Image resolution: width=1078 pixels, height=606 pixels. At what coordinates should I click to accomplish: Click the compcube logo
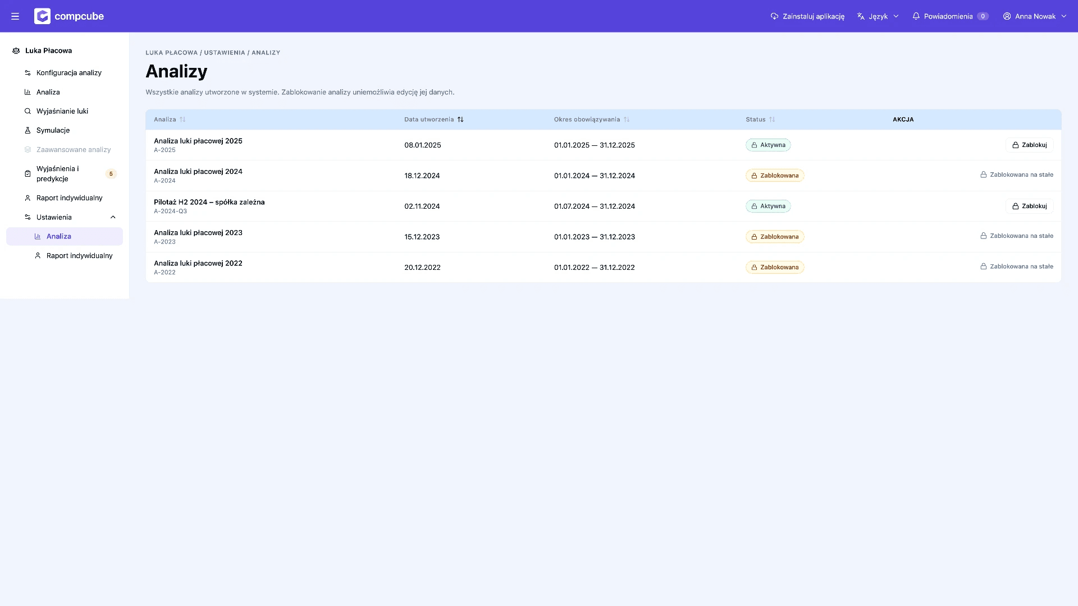(x=69, y=16)
